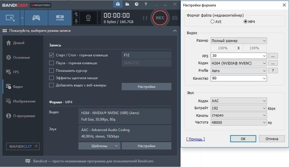Click the Shift+F12 pause hotkey field
289x167 pixels.
(x=146, y=63)
